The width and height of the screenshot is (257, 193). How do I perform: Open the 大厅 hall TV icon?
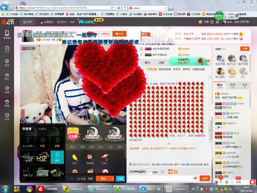7,49
